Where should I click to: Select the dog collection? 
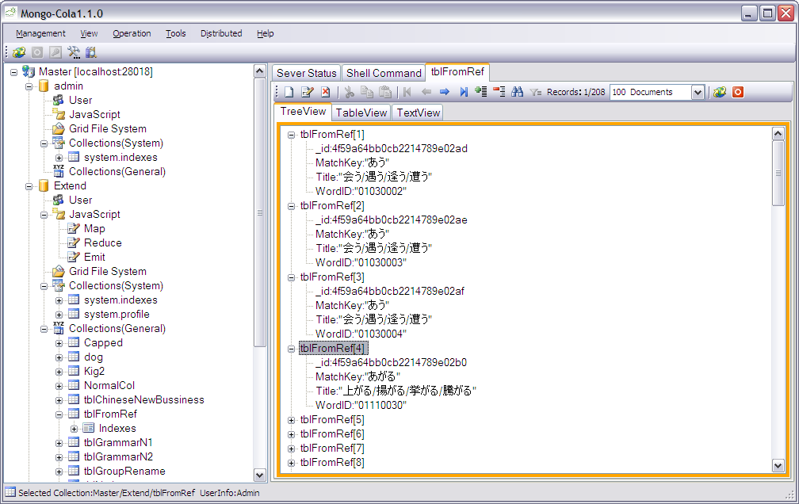[x=94, y=357]
